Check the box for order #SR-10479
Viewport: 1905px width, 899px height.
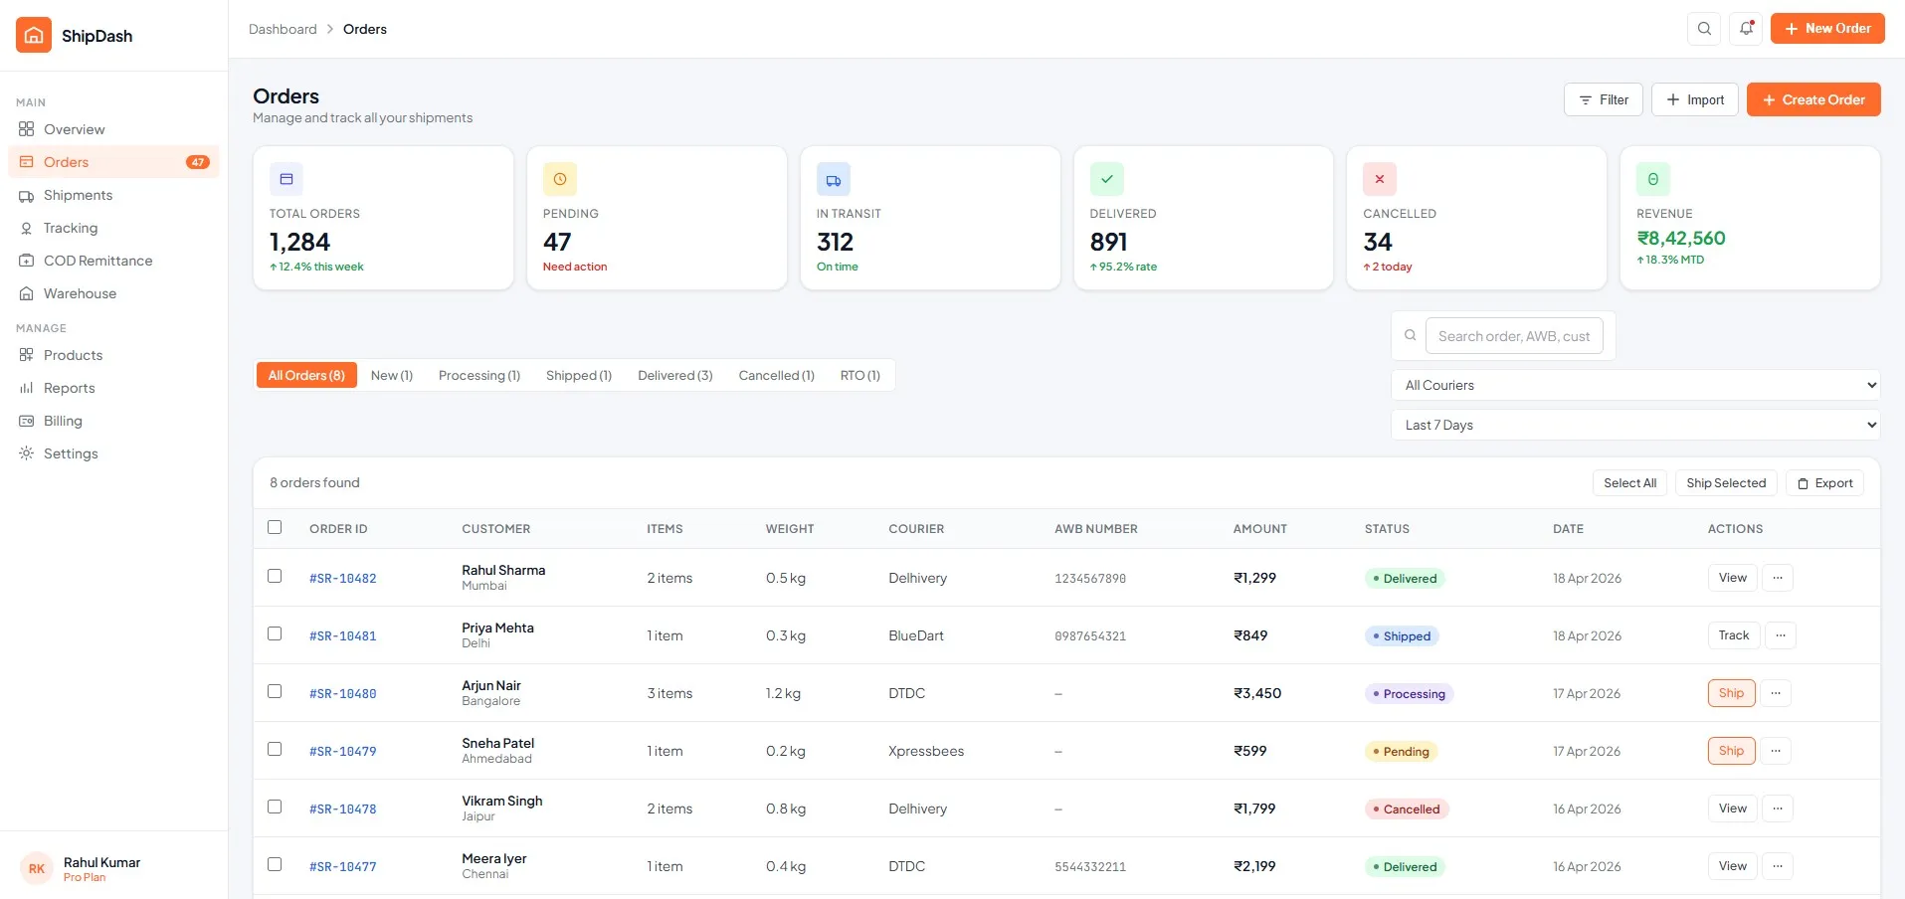275,749
